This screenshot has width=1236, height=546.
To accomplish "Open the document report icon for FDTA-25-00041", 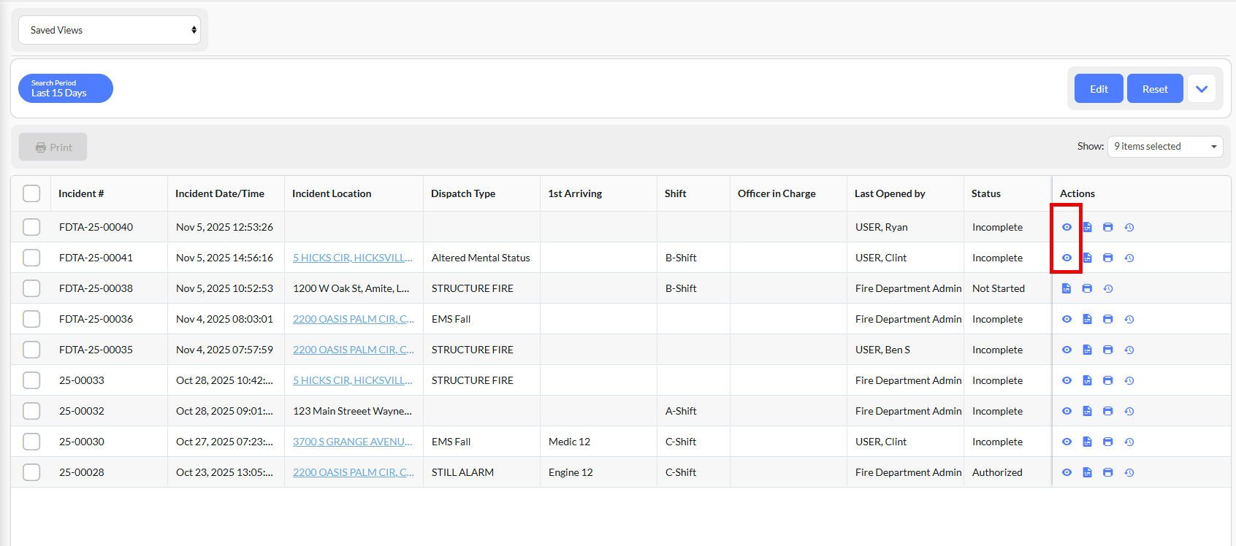I will (1087, 258).
